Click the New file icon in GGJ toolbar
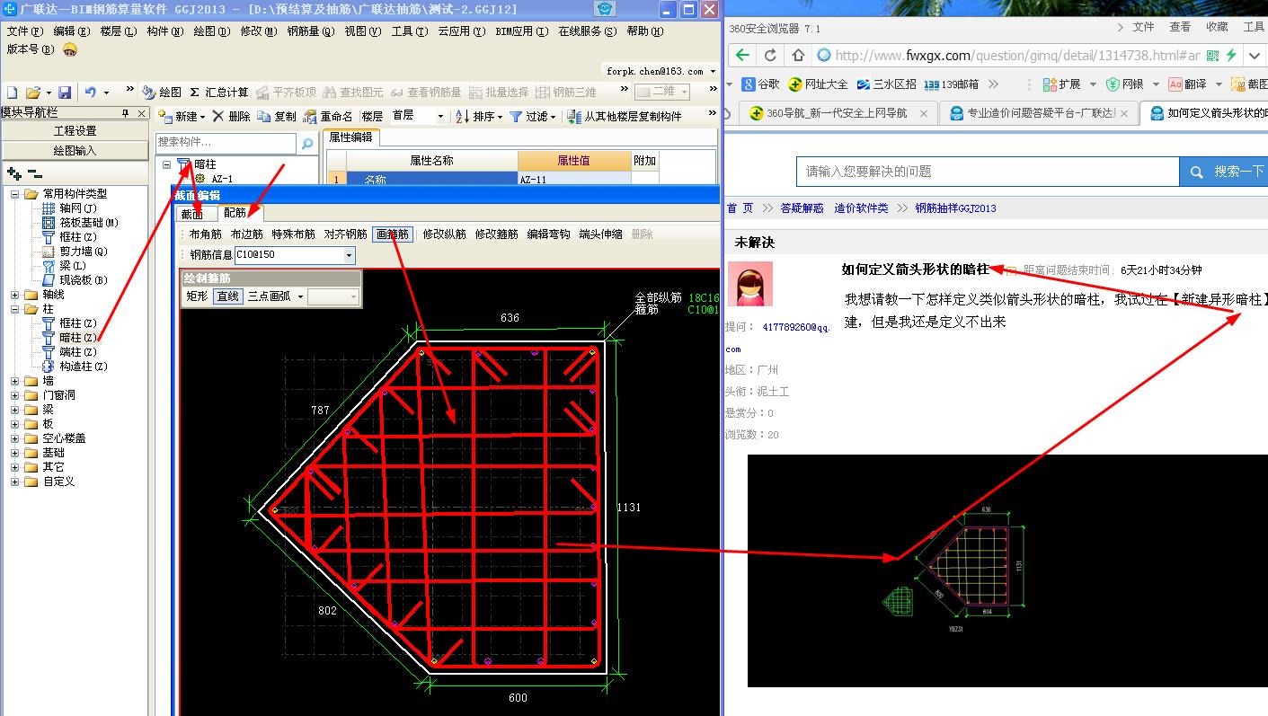 pos(12,93)
